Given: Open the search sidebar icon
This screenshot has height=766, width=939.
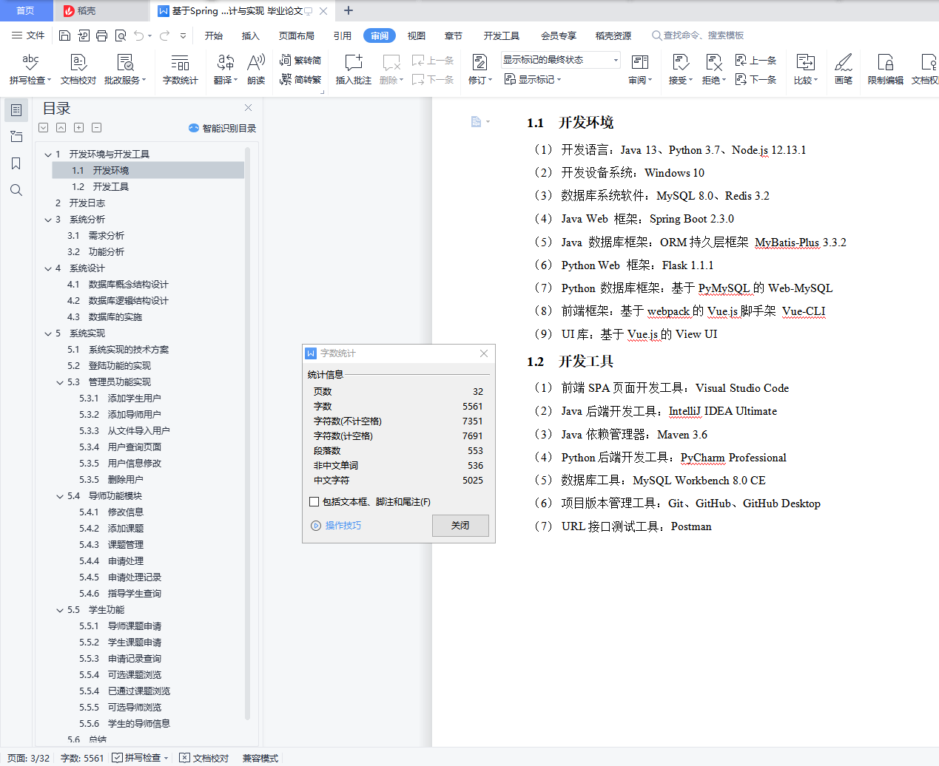Looking at the screenshot, I should tap(16, 190).
